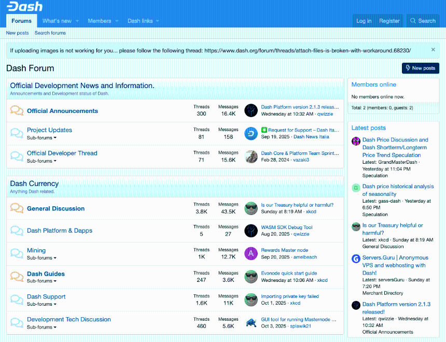Open amelbeach's purple 'A' avatar

click(x=251, y=253)
